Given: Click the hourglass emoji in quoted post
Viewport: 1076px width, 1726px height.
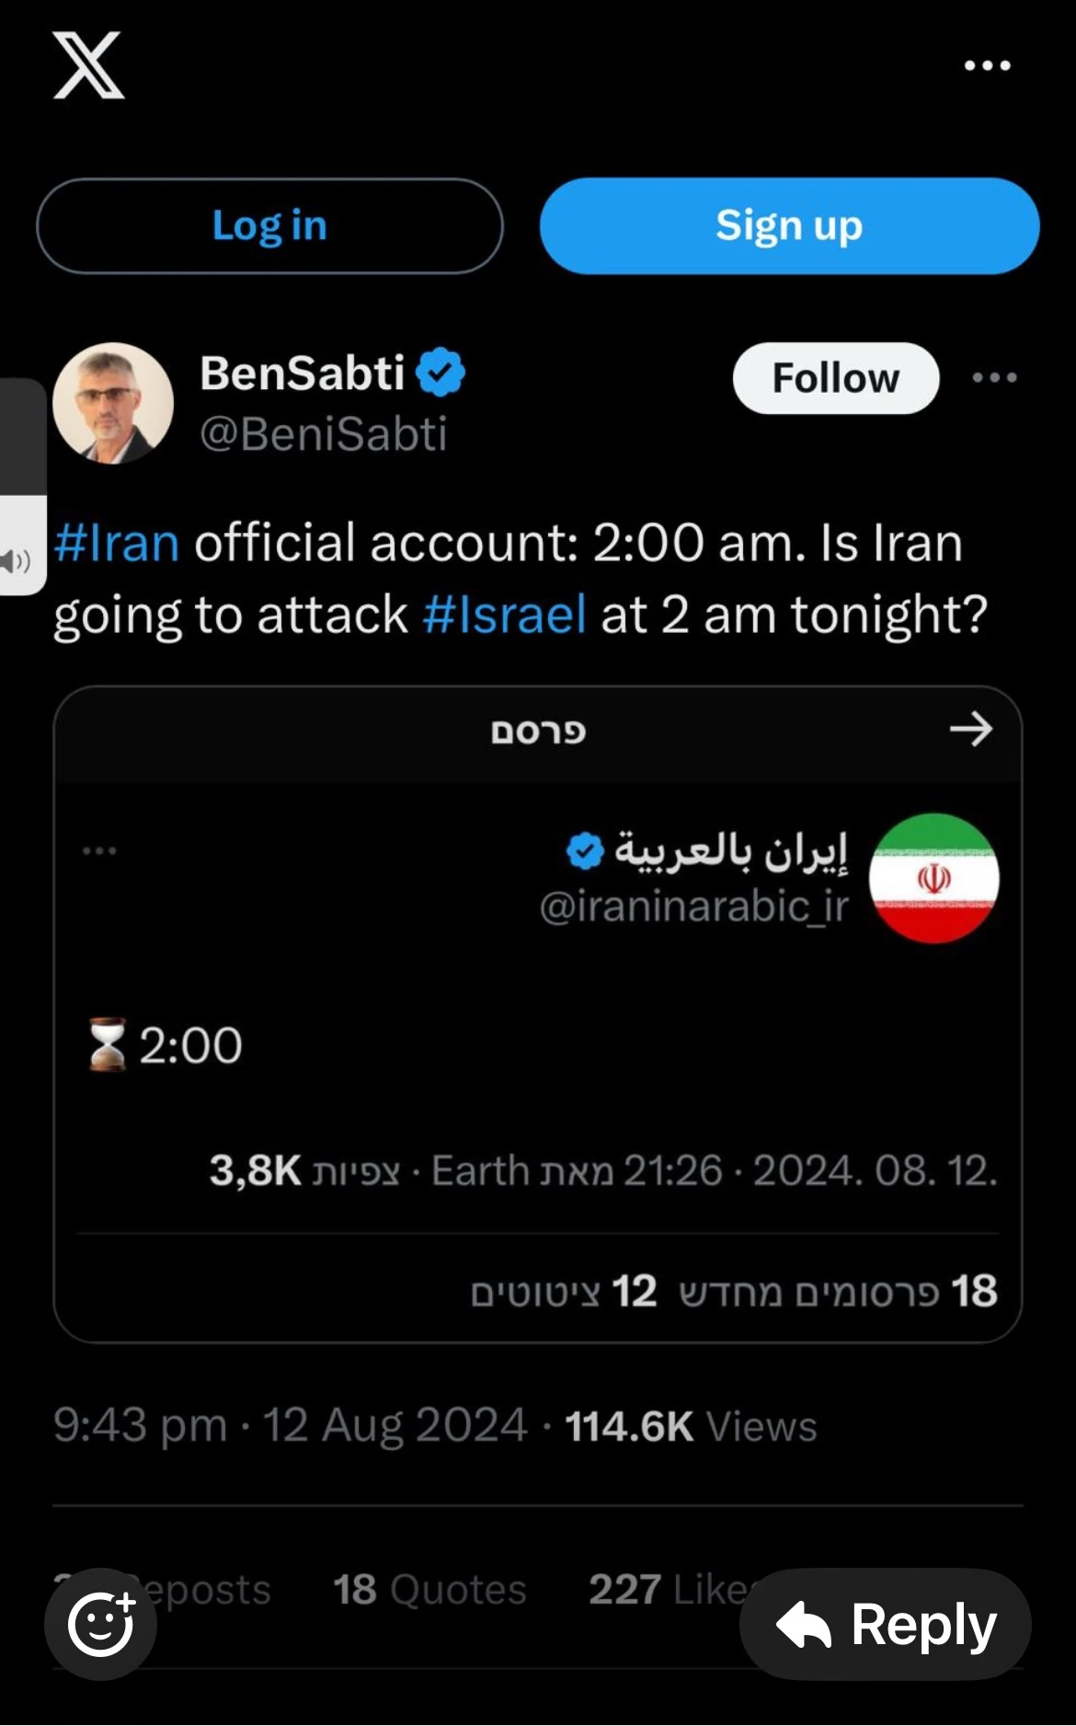Looking at the screenshot, I should [x=108, y=1044].
